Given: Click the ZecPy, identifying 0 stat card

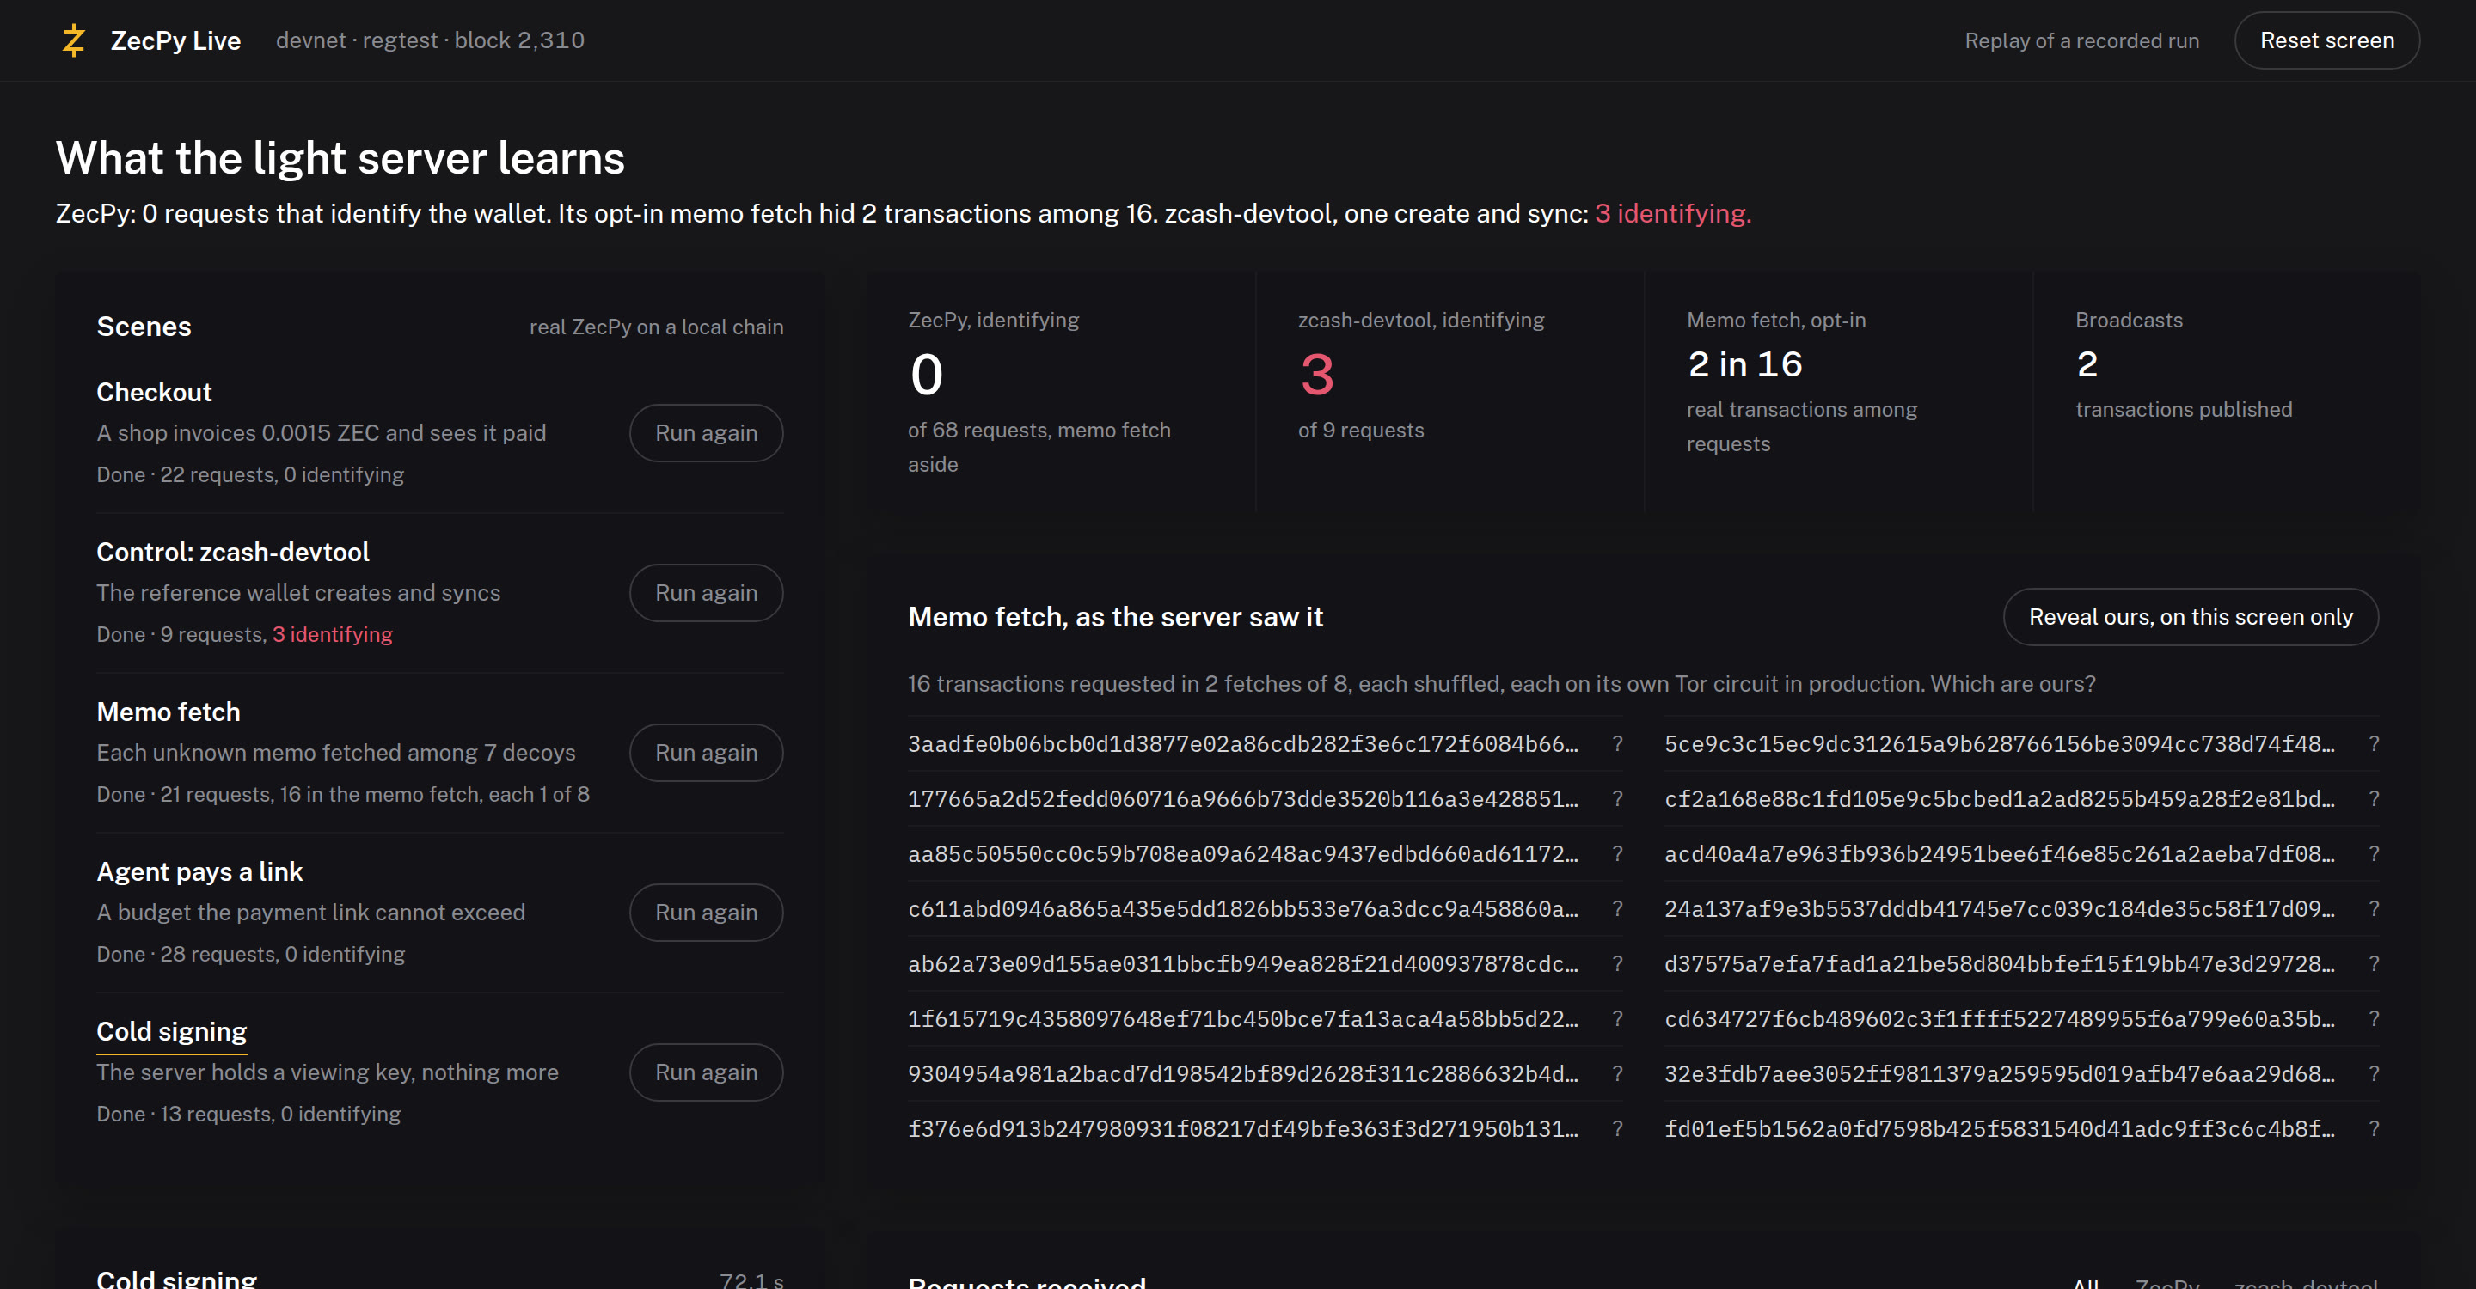Looking at the screenshot, I should 1061,392.
